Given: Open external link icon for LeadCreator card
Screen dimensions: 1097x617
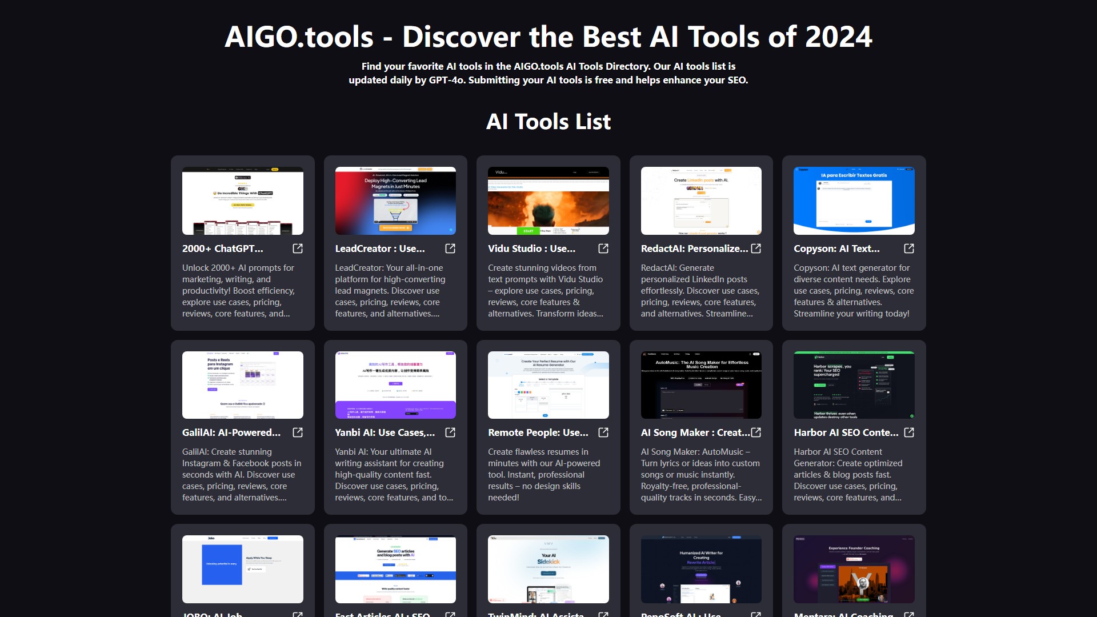Looking at the screenshot, I should [x=450, y=249].
